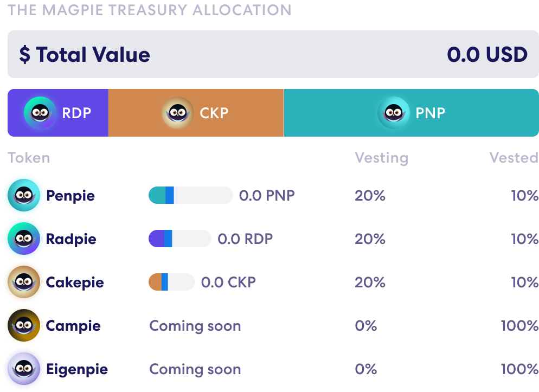Click the CKP owl icon in allocation bar
Viewport: 539px width, 392px height.
[178, 113]
